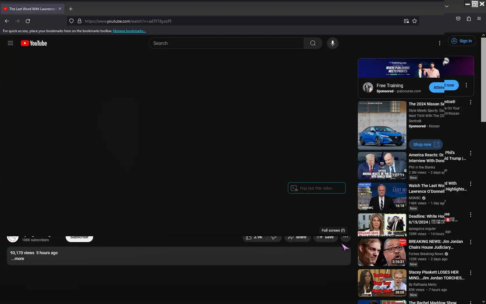The image size is (486, 304).
Task: Save video to playlist
Action: tap(325, 237)
